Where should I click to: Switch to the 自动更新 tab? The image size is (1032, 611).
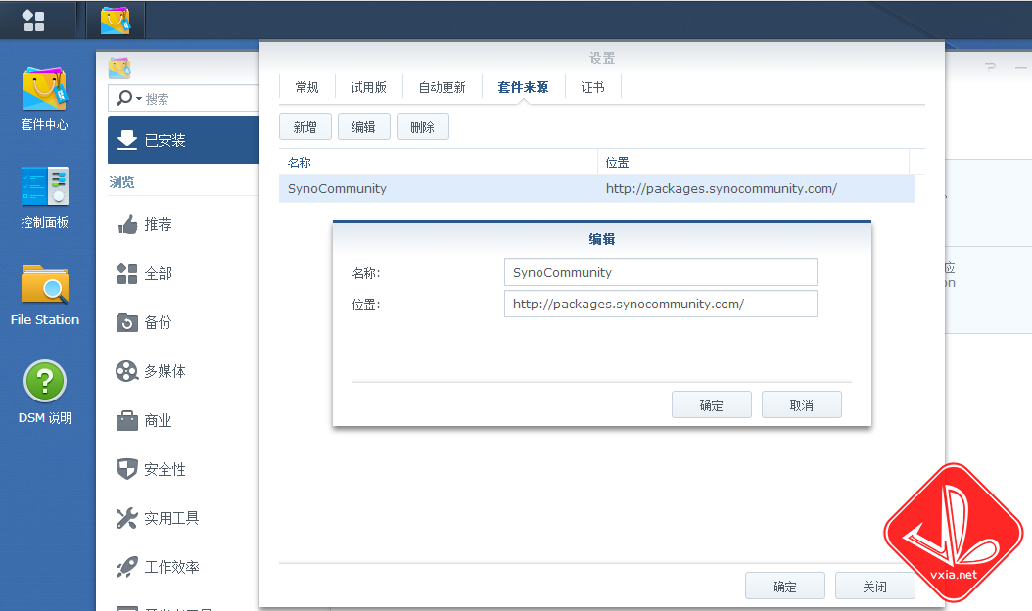coord(443,87)
